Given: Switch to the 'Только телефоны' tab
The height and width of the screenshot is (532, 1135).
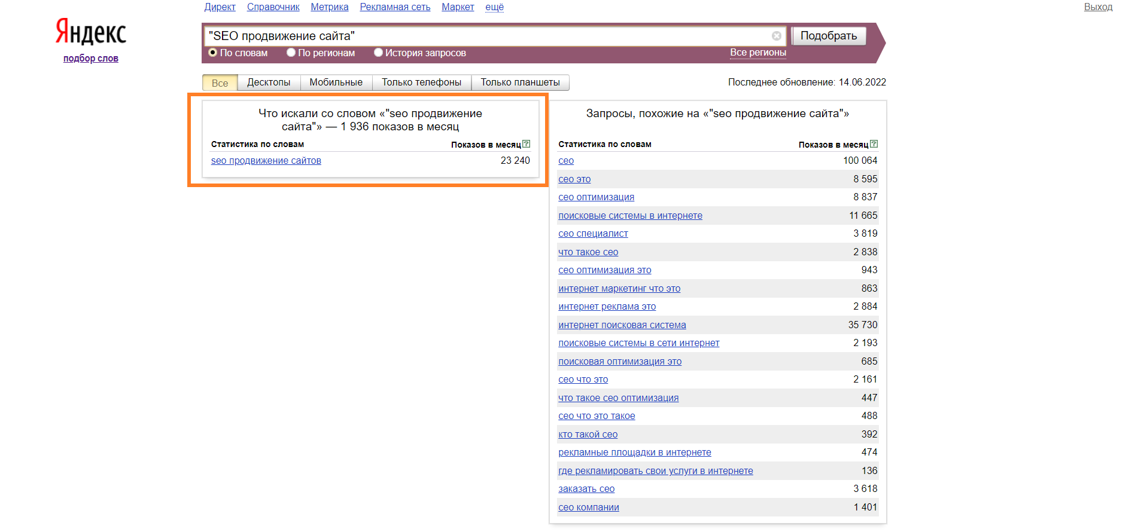Looking at the screenshot, I should point(422,82).
